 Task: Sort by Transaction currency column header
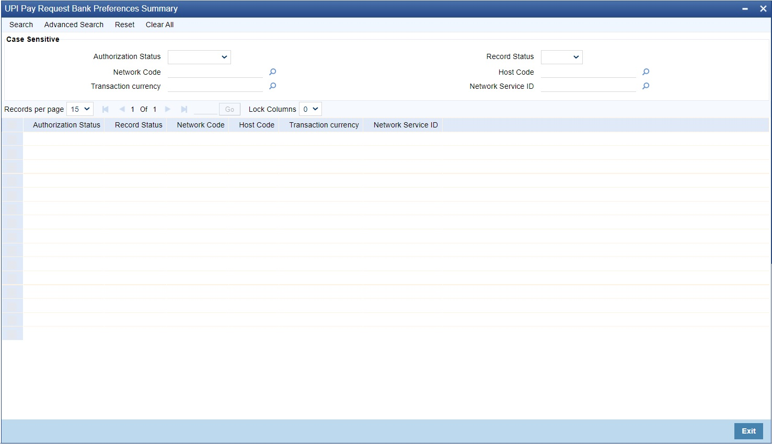coord(324,125)
